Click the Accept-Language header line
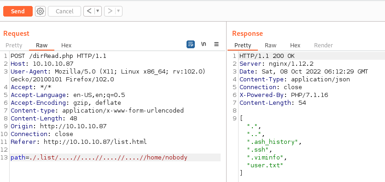385x182 pixels. (68, 95)
